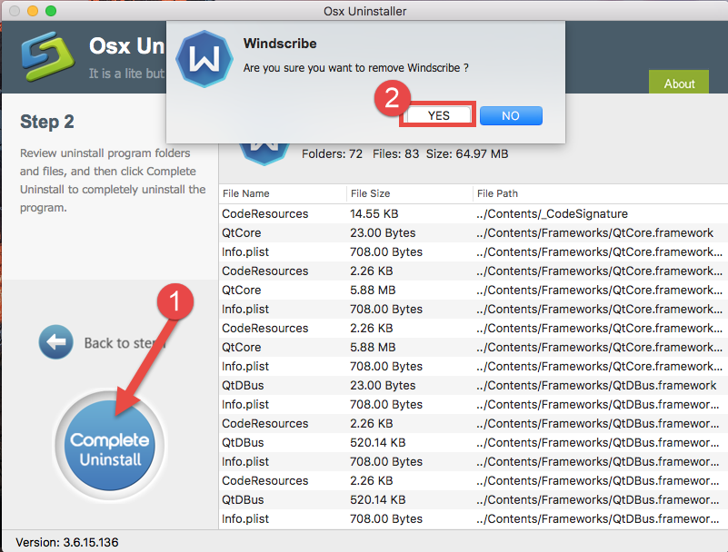The width and height of the screenshot is (728, 552).
Task: Open the About page
Action: [679, 83]
